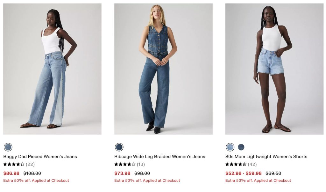326x192 pixels.
Task: Click the Ribcage Wide Leg jeans product photo
Action: click(x=163, y=69)
